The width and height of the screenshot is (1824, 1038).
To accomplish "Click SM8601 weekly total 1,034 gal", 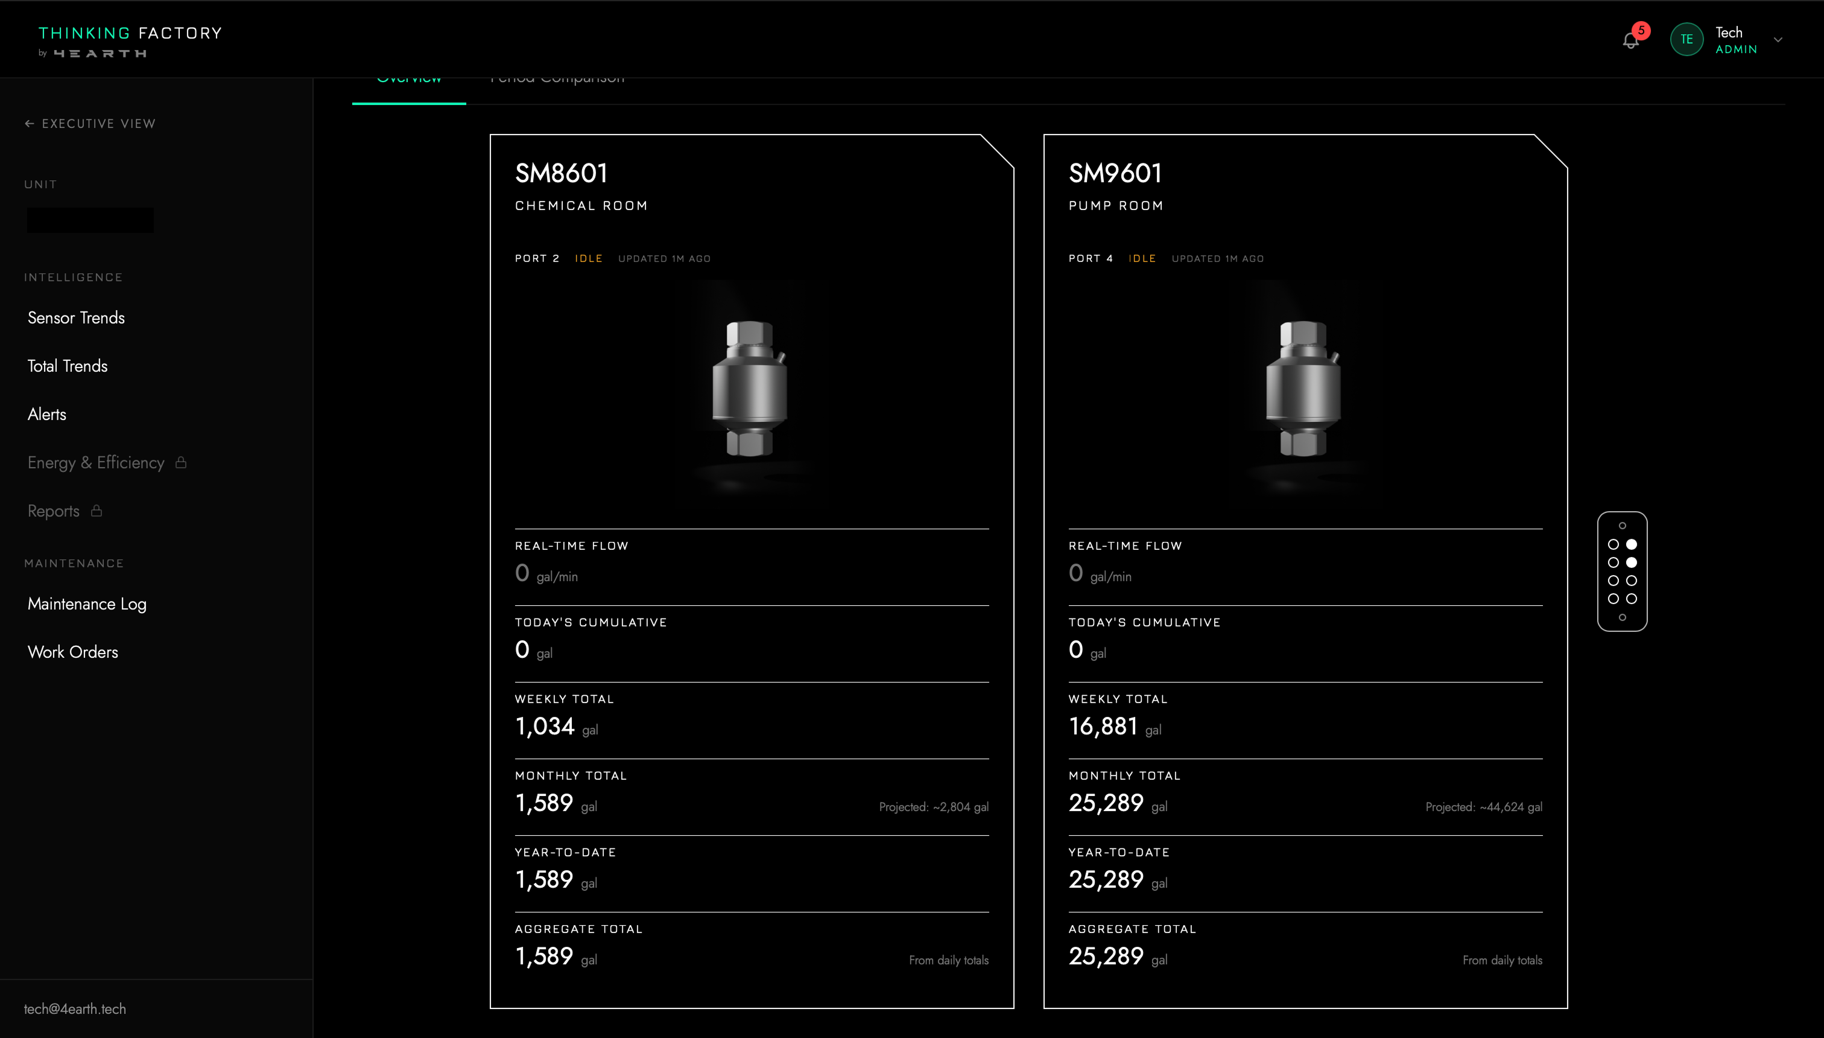I will point(557,727).
